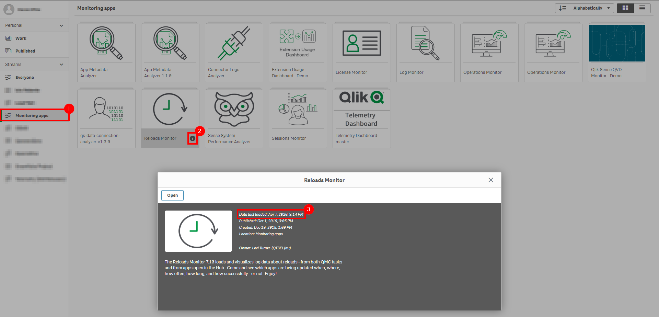Toggle the sort order direction
This screenshot has width=659, height=317.
click(562, 8)
